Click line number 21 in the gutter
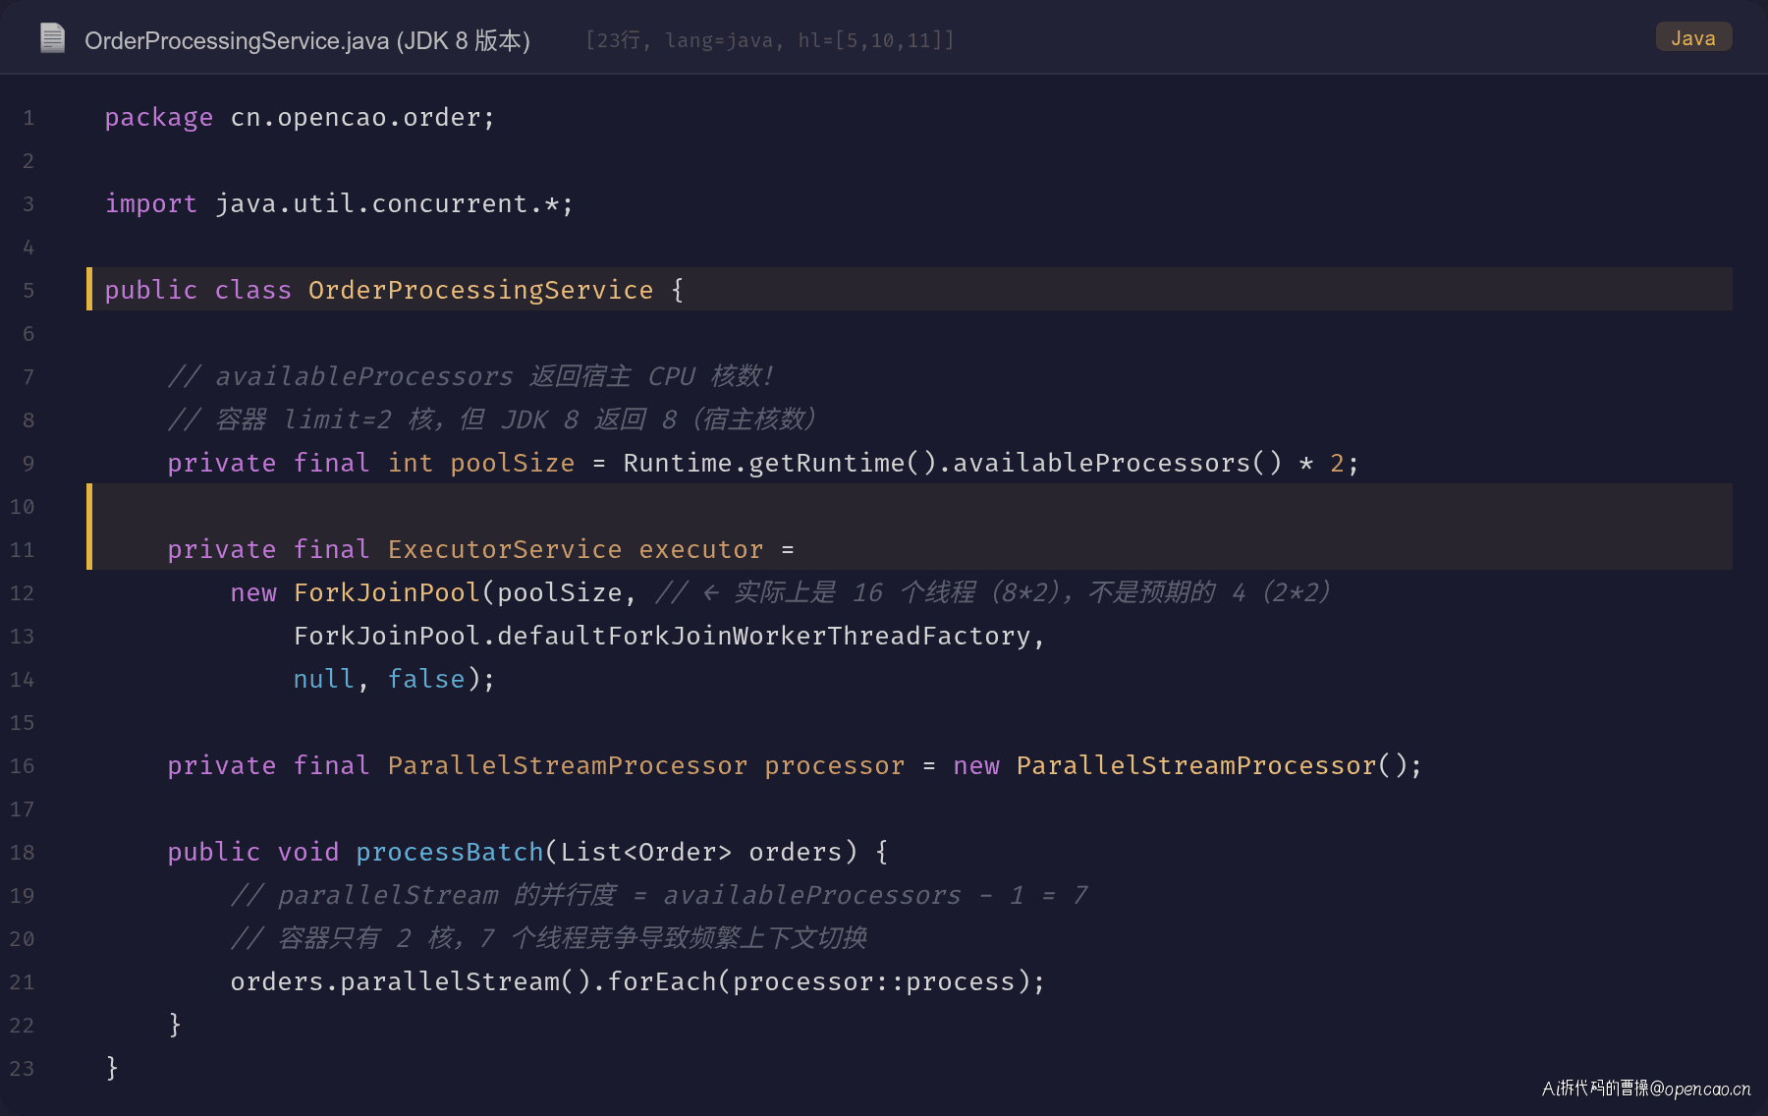The height and width of the screenshot is (1116, 1768). point(23,982)
